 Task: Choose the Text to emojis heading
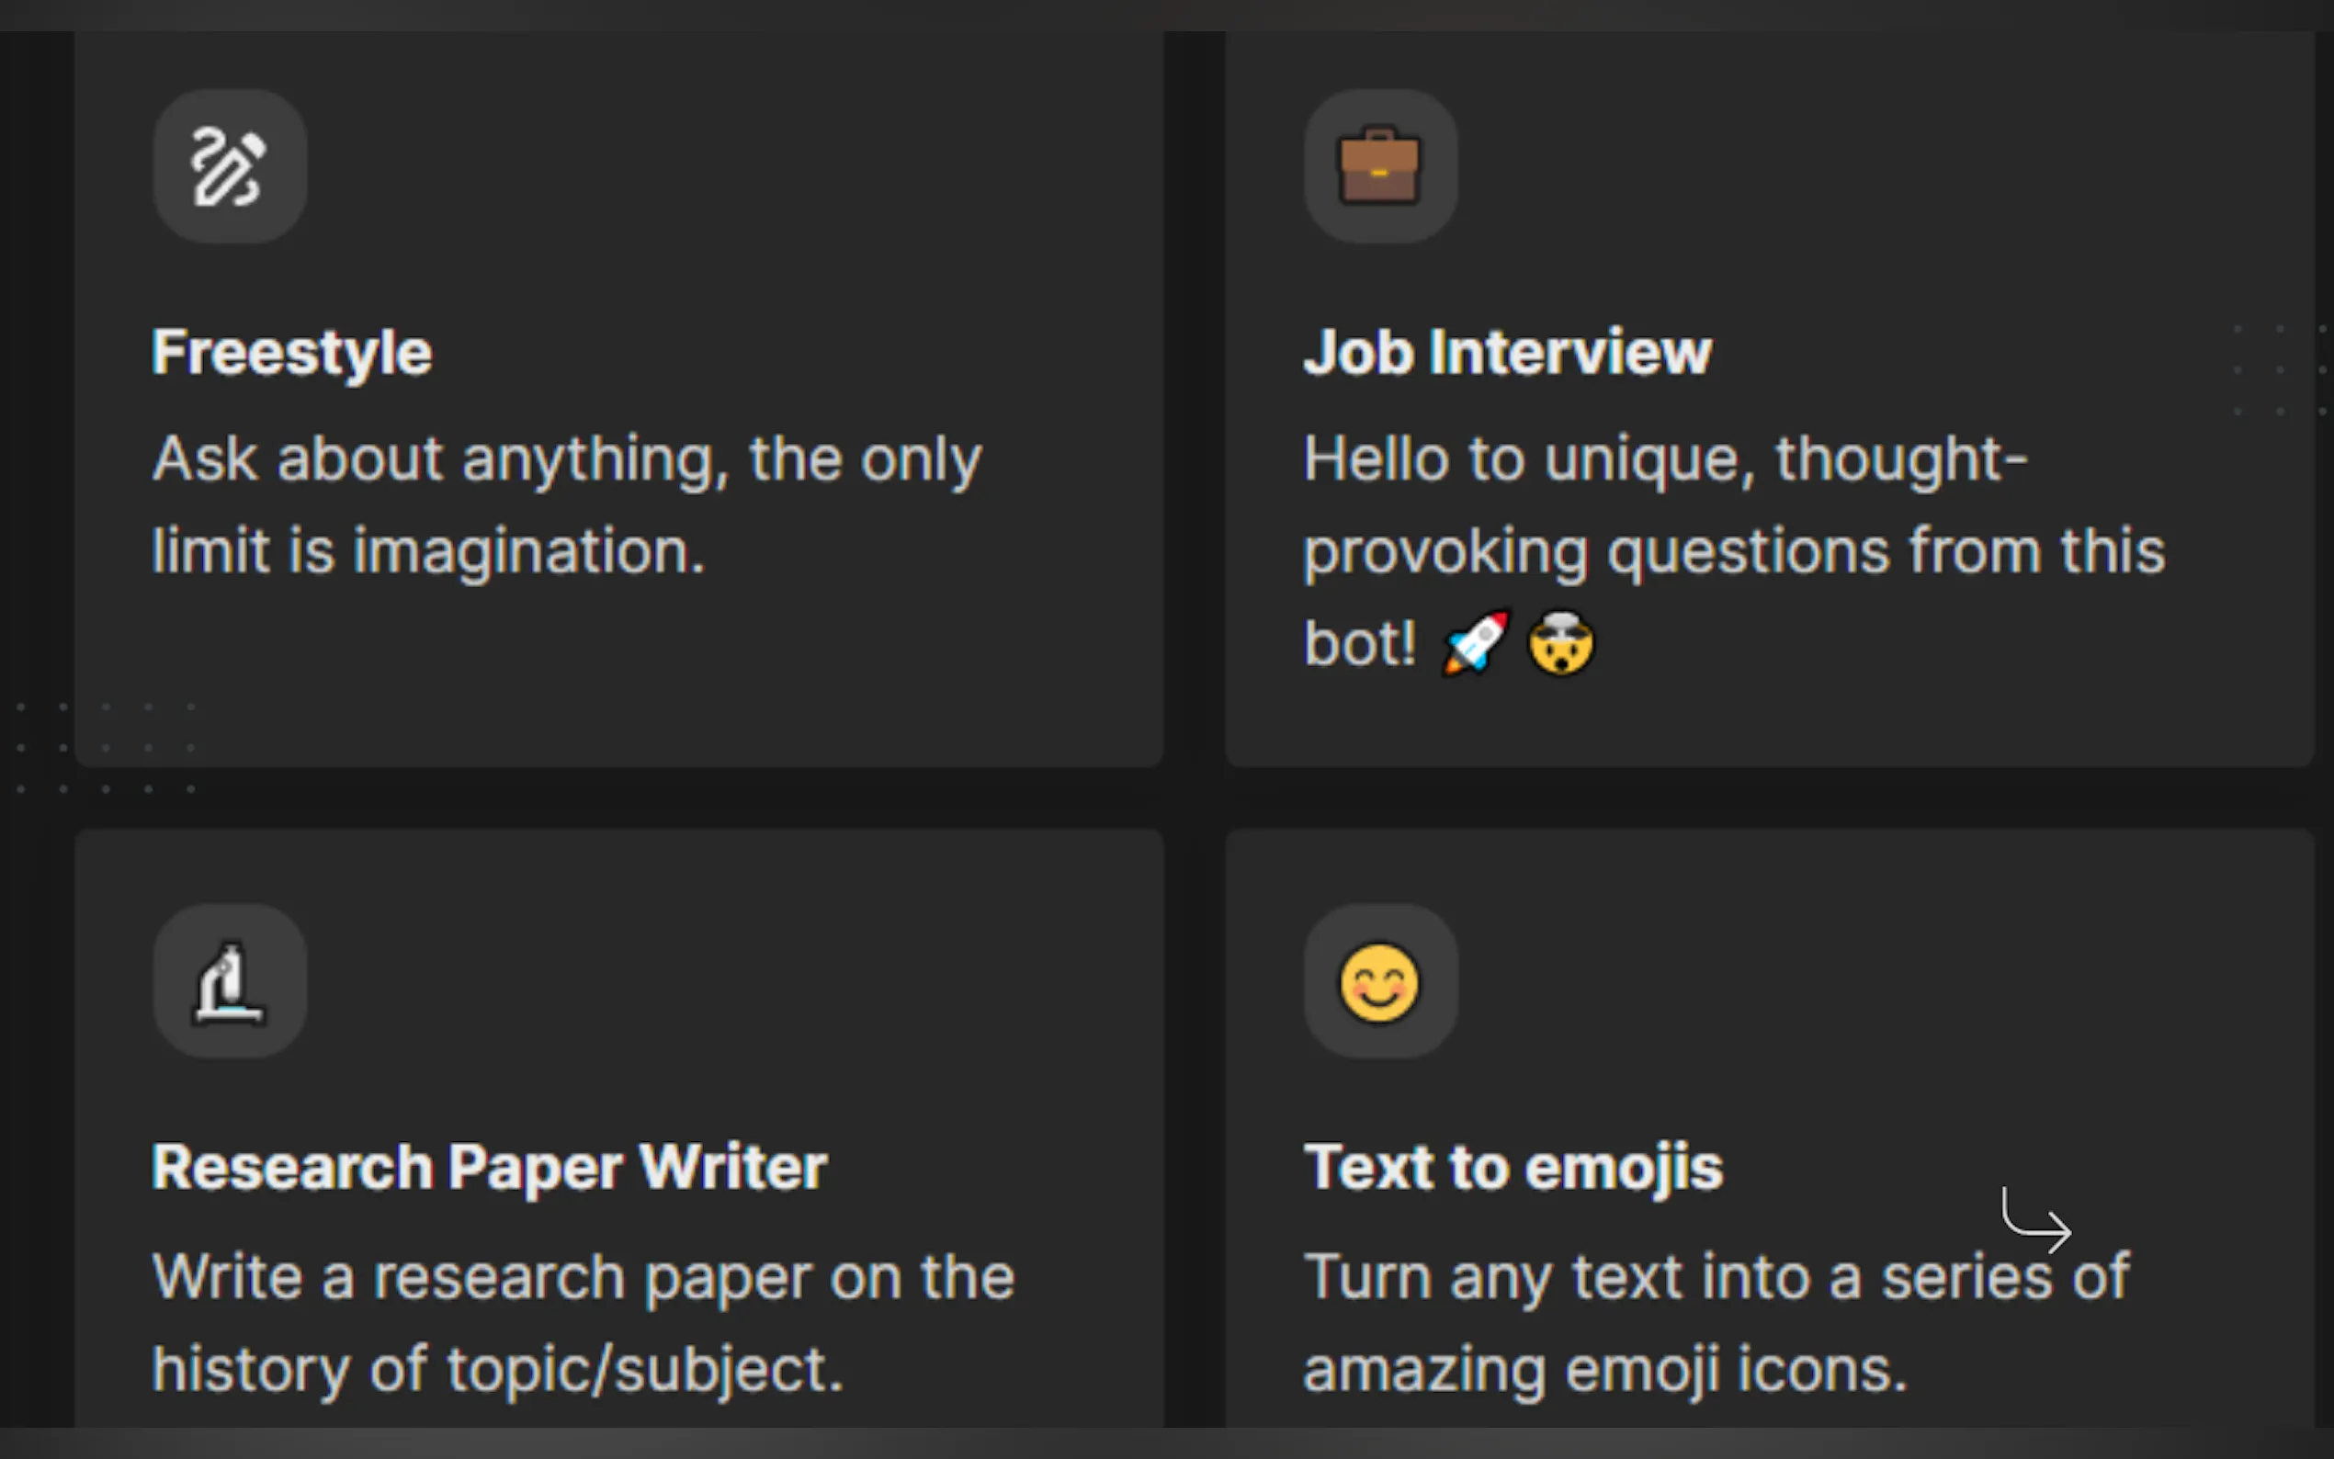(x=1513, y=1168)
